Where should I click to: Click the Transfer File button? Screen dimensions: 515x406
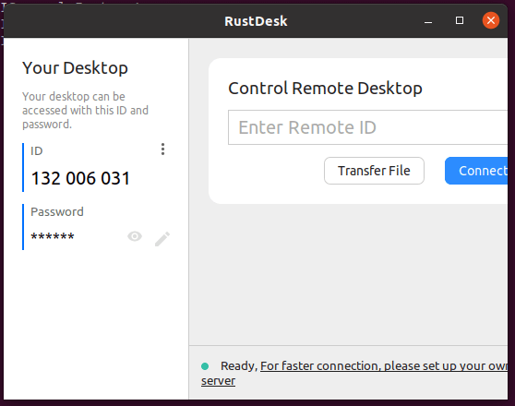click(374, 171)
